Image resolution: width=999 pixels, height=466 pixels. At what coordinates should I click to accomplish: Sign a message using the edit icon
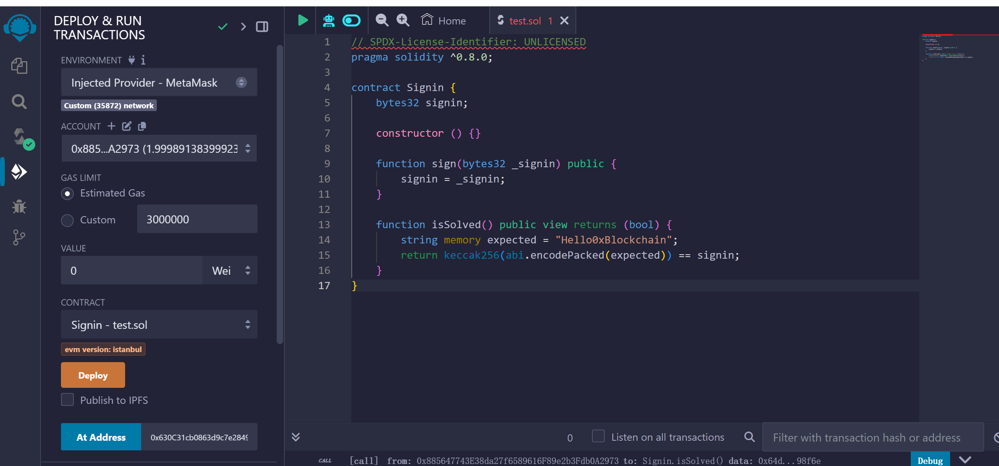127,126
